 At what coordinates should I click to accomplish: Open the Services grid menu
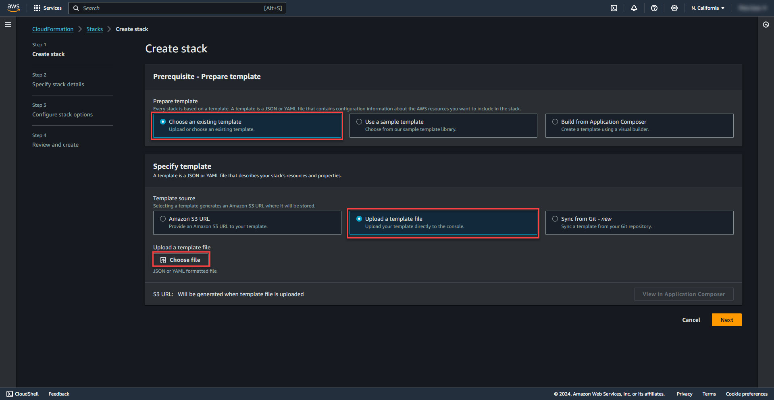[x=48, y=8]
